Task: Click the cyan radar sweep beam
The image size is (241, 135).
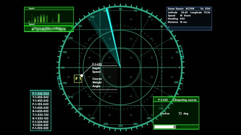Action: [113, 37]
